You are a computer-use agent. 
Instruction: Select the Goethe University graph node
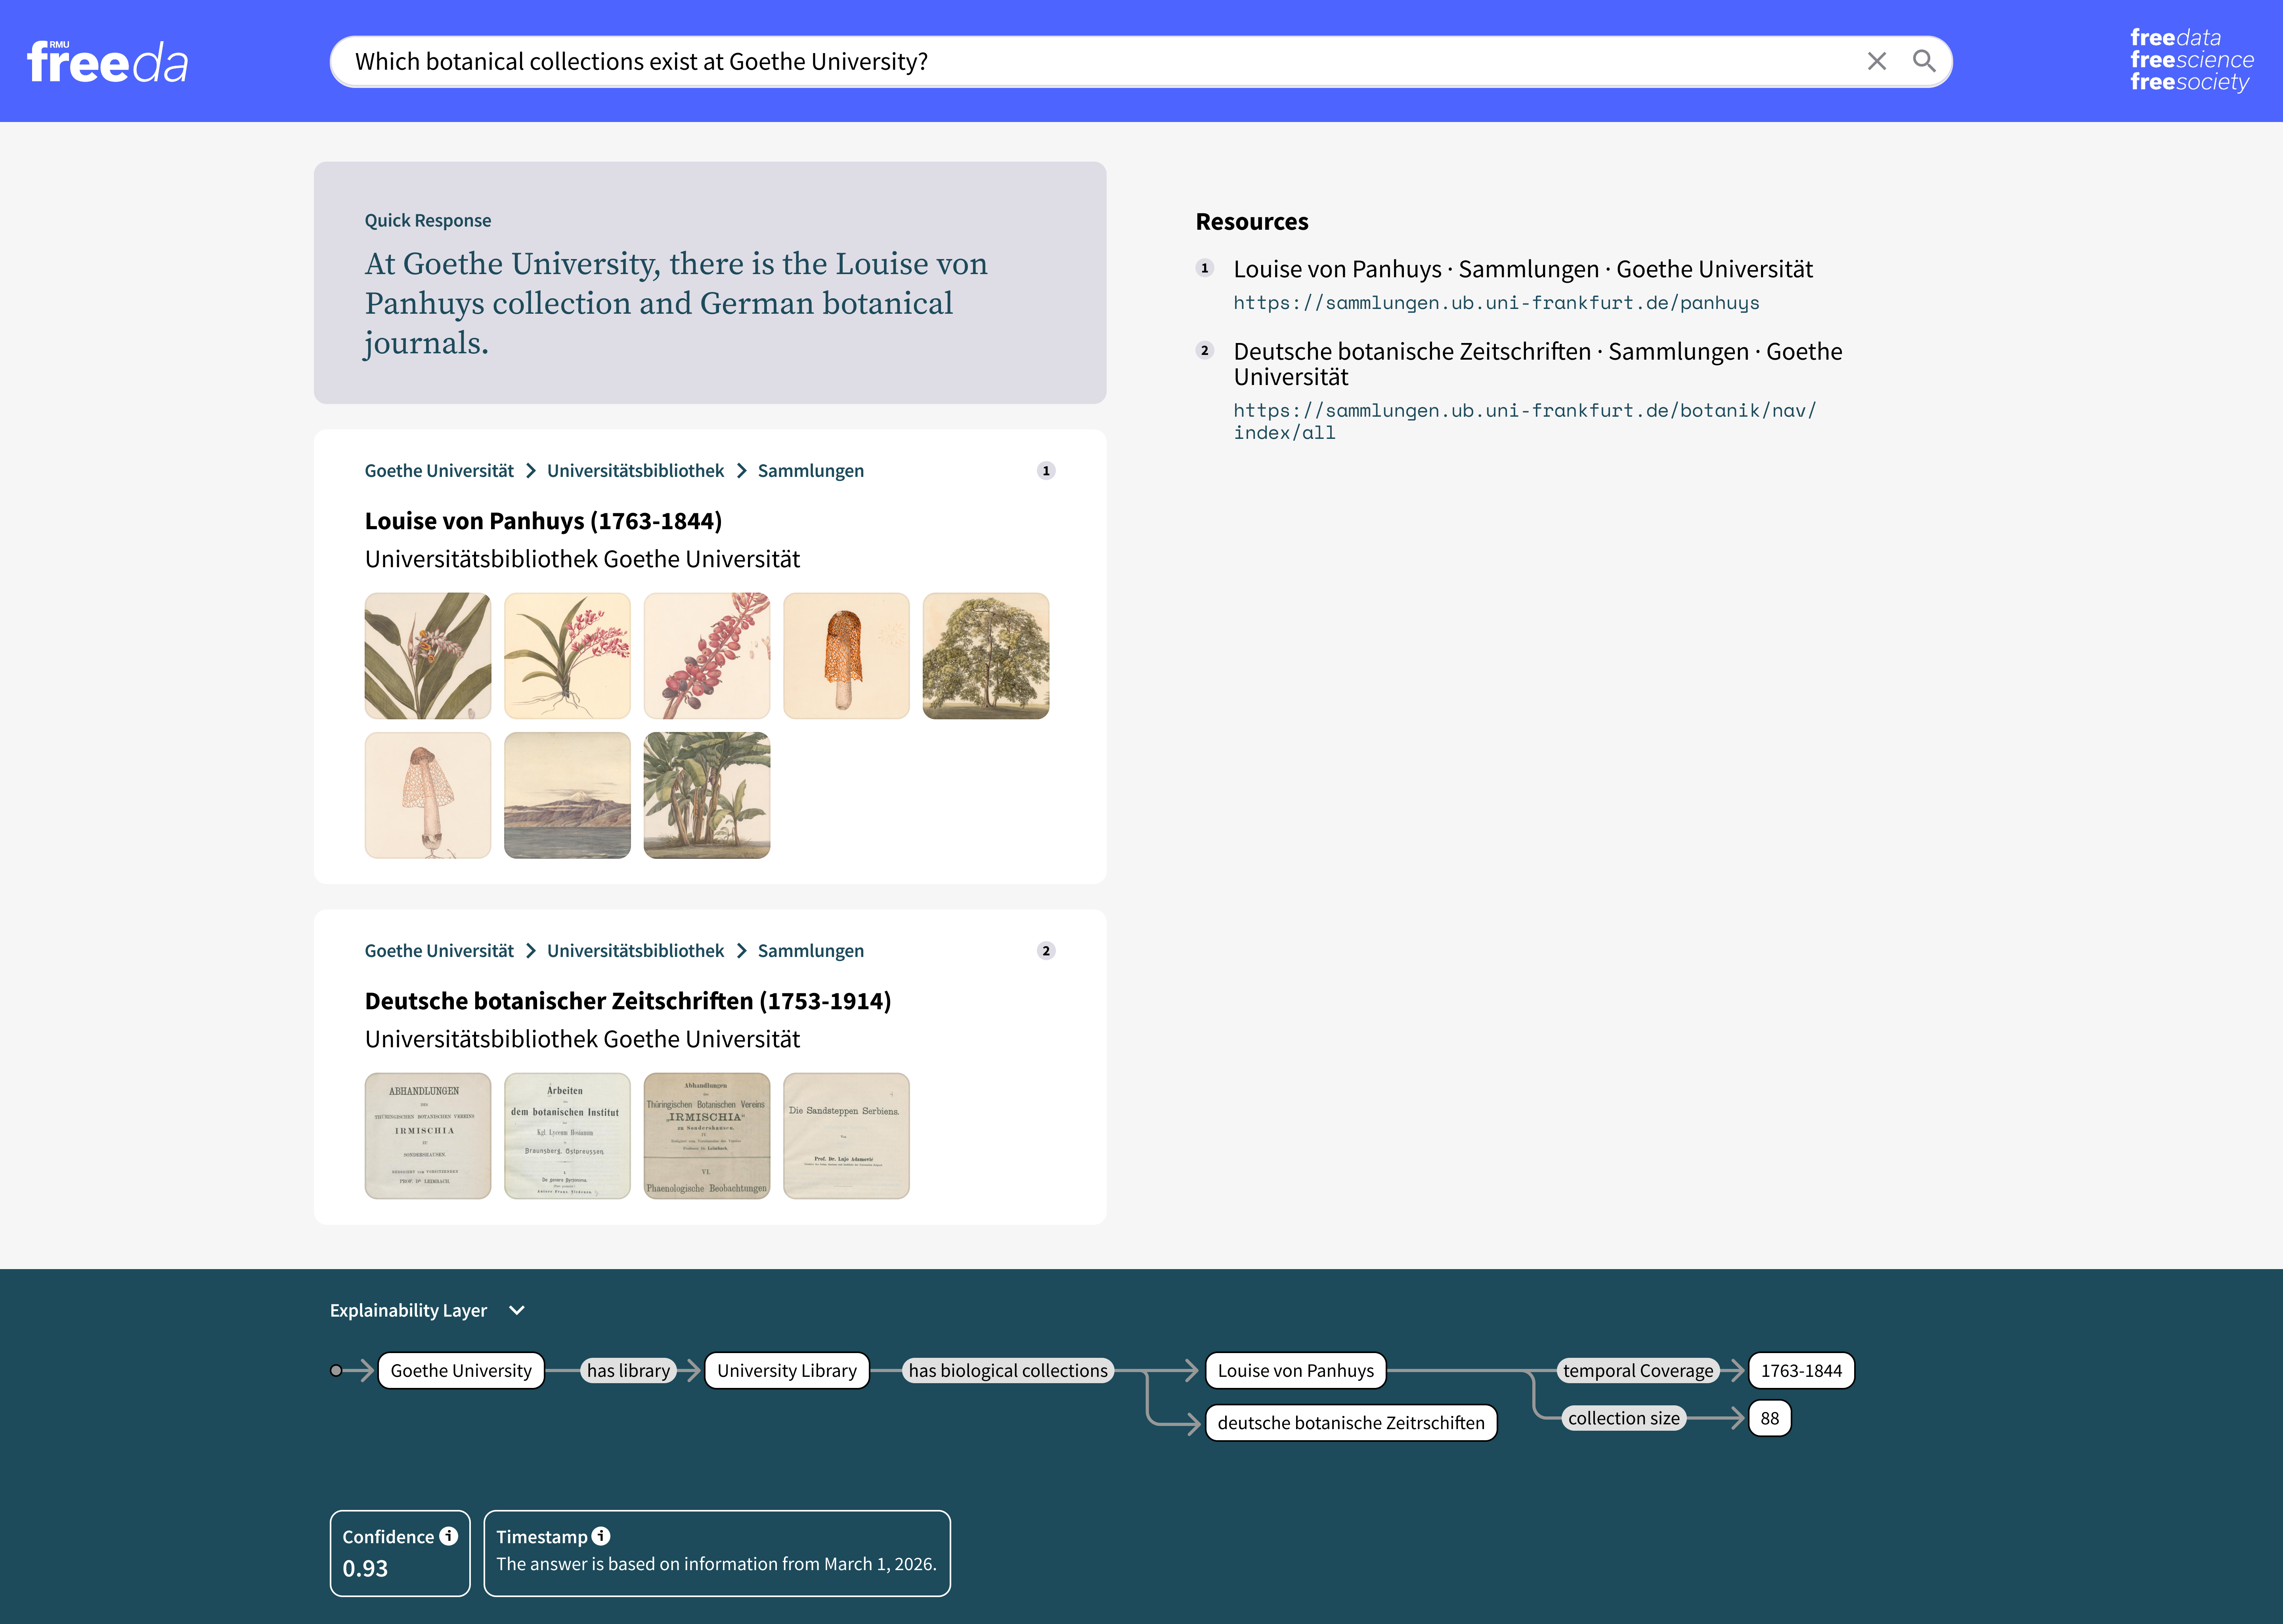click(461, 1371)
